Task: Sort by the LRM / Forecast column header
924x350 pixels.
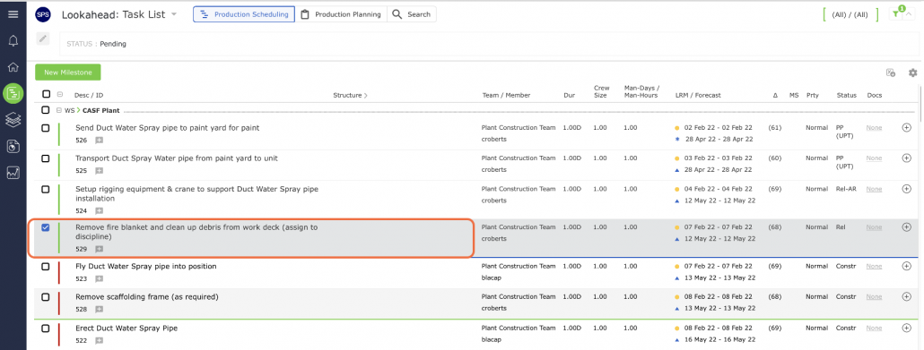Action: 698,95
